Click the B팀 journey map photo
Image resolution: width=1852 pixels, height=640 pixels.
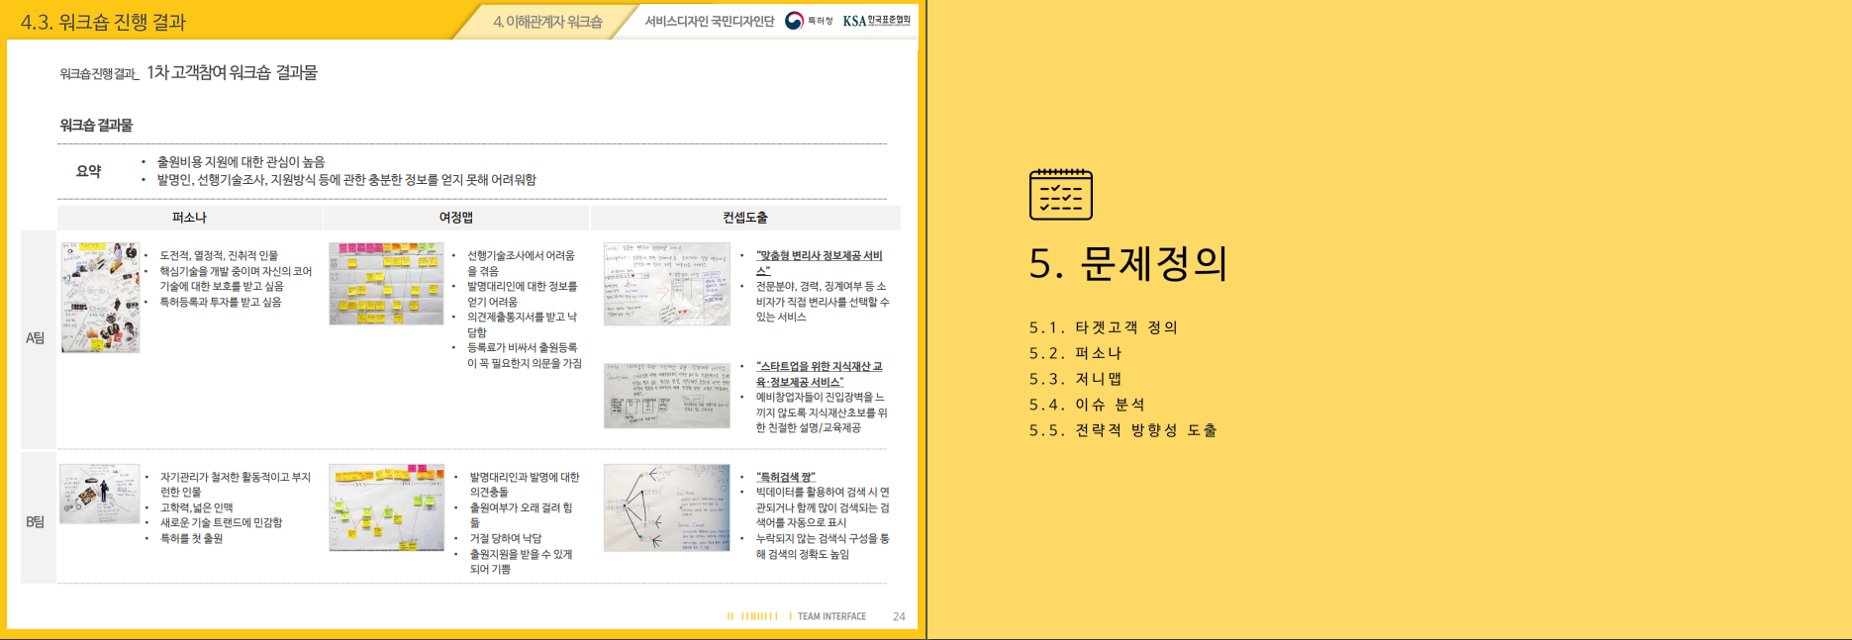(x=386, y=507)
